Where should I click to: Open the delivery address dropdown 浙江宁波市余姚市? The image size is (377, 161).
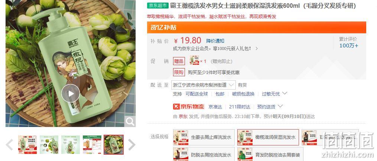(204, 85)
